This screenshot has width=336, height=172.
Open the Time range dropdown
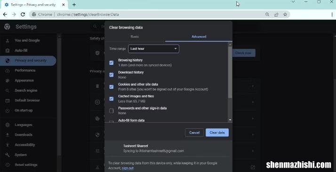click(153, 49)
